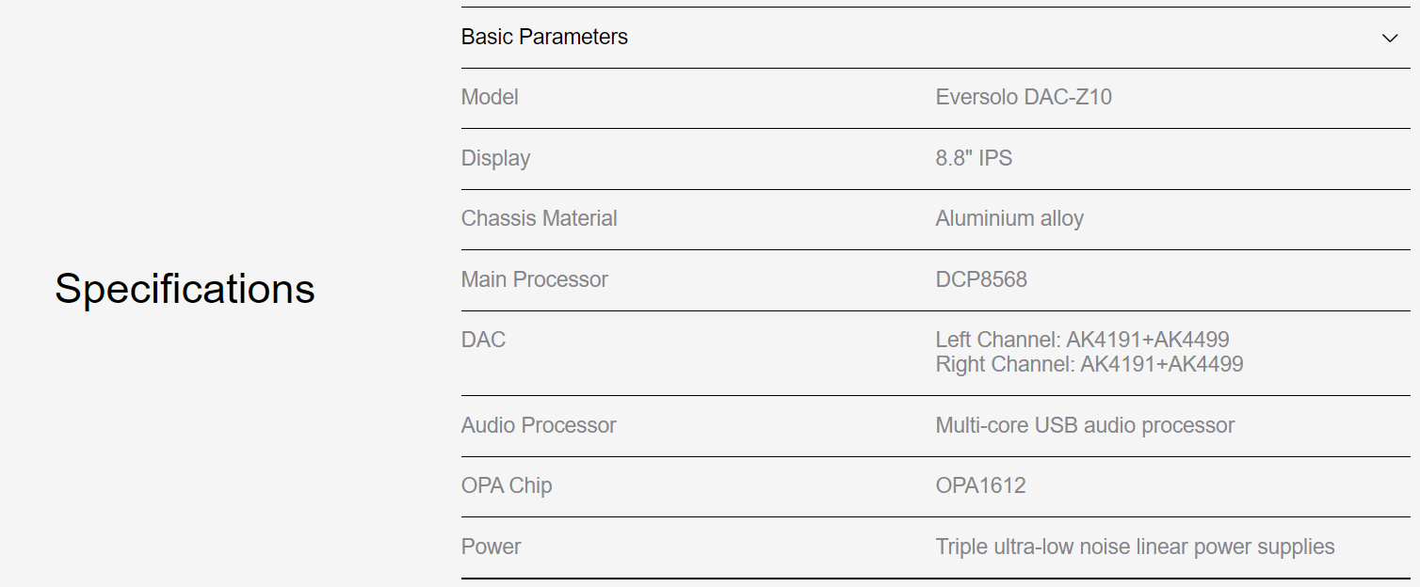This screenshot has width=1420, height=587.
Task: Select the OPA Chip label
Action: tap(507, 486)
